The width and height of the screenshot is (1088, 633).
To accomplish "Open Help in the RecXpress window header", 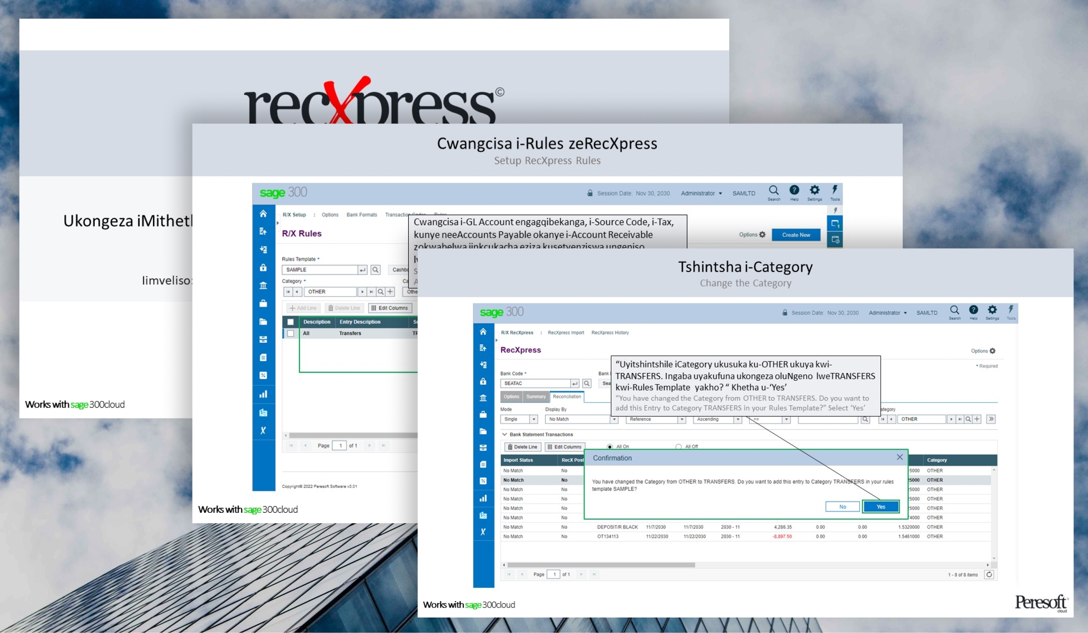I will (973, 312).
